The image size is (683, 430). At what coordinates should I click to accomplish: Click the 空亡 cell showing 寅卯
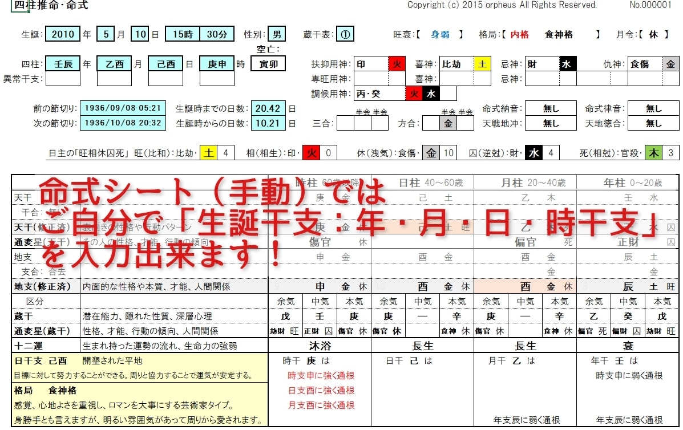[268, 64]
